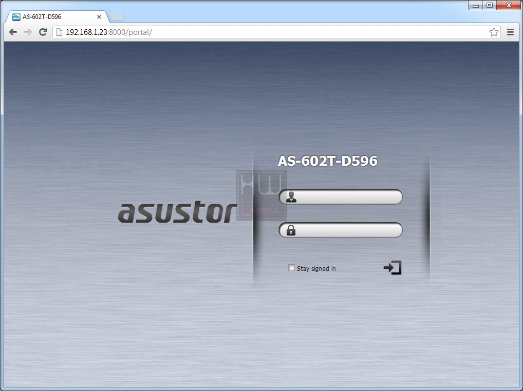
Task: Click the browser forward arrow
Action: 28,32
